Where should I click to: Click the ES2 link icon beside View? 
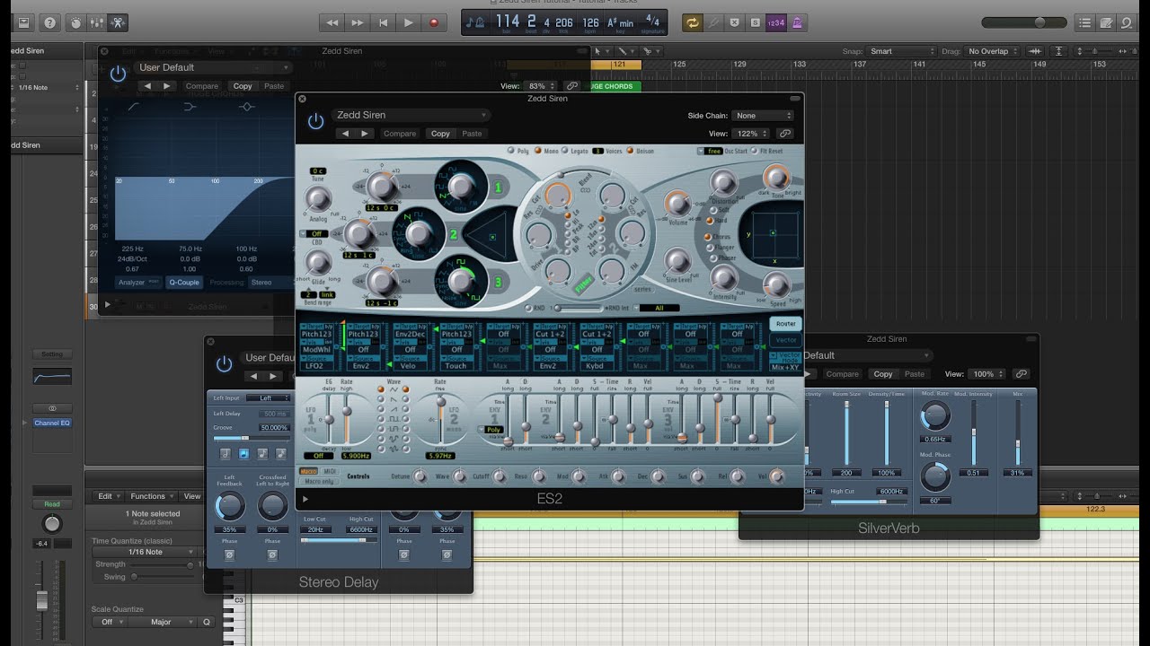pyautogui.click(x=784, y=134)
